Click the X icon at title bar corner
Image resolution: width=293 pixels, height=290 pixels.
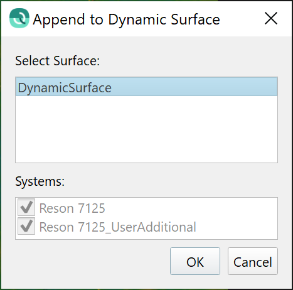tap(271, 18)
